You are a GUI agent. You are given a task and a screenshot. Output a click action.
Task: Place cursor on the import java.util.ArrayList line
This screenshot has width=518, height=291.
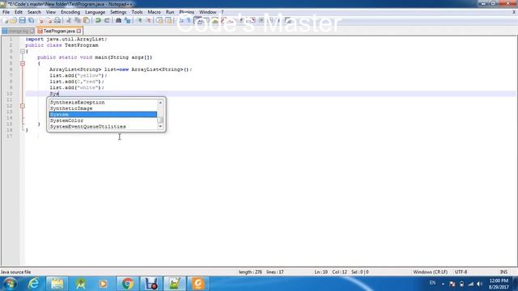pyautogui.click(x=66, y=39)
